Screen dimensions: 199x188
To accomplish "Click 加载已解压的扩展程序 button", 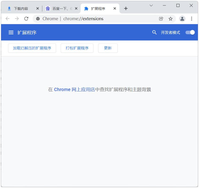I will coord(32,48).
